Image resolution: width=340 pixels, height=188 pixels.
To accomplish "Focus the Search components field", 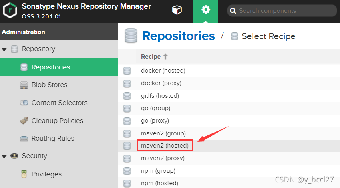I will 282,11.
